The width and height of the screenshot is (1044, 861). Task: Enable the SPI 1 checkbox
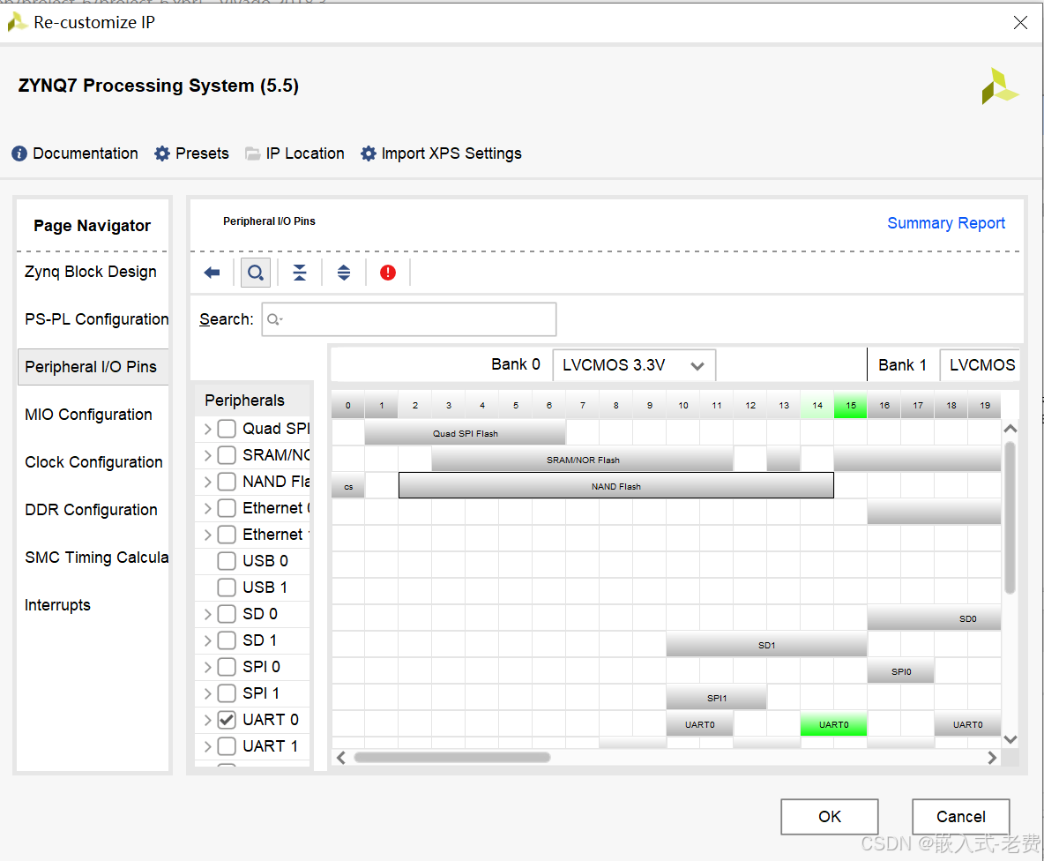coord(227,693)
